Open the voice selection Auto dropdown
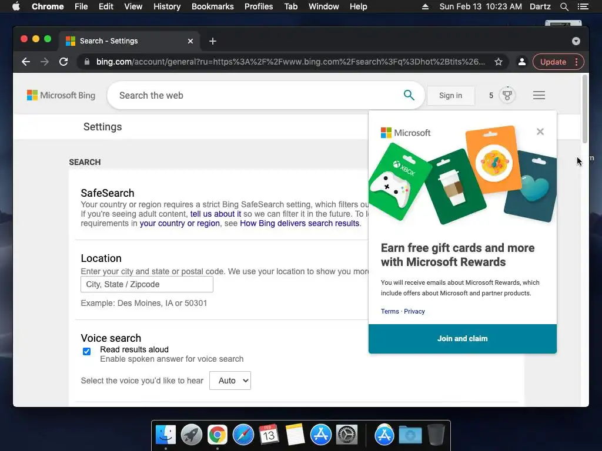Image resolution: width=602 pixels, height=451 pixels. point(230,381)
